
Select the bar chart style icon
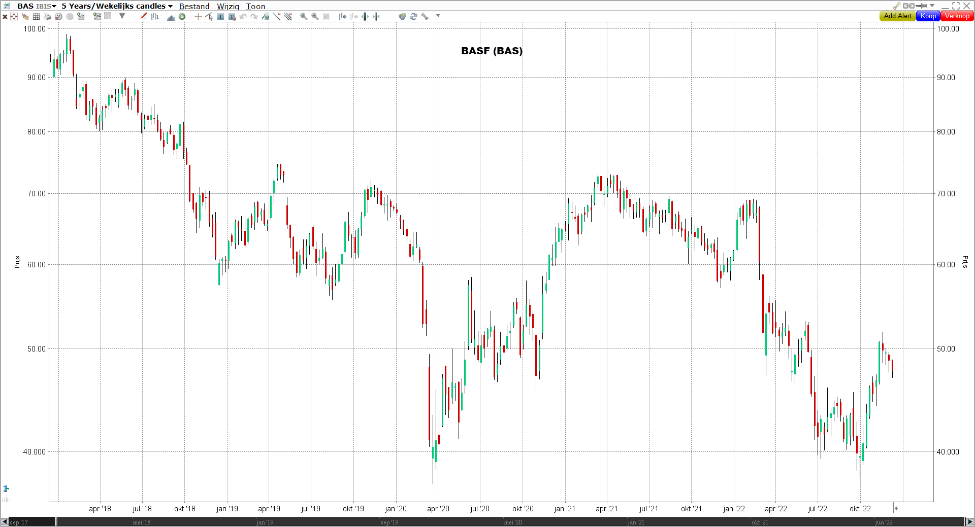coord(155,16)
